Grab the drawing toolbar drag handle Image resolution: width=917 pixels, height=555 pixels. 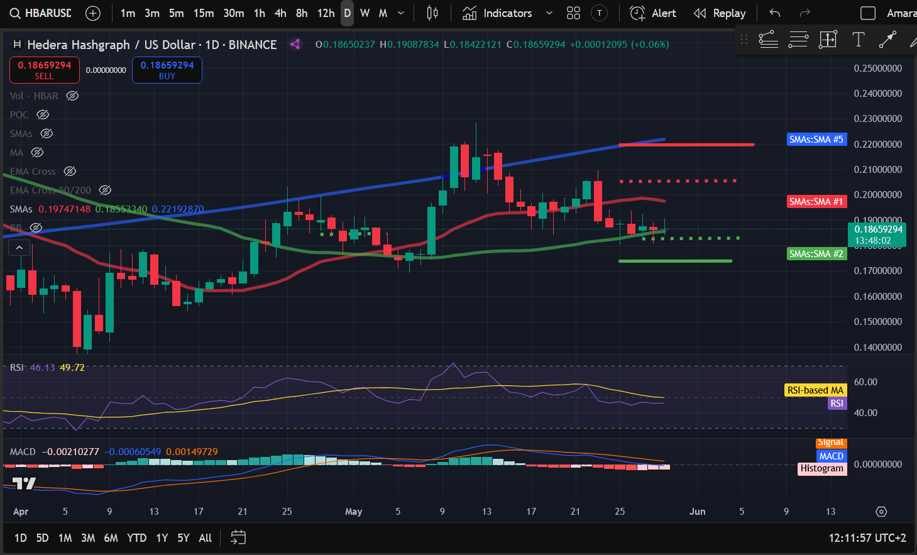tap(745, 40)
